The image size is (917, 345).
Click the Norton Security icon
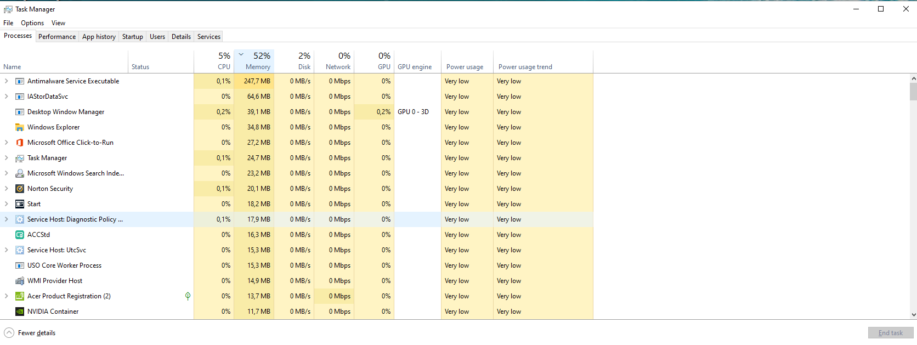point(20,189)
